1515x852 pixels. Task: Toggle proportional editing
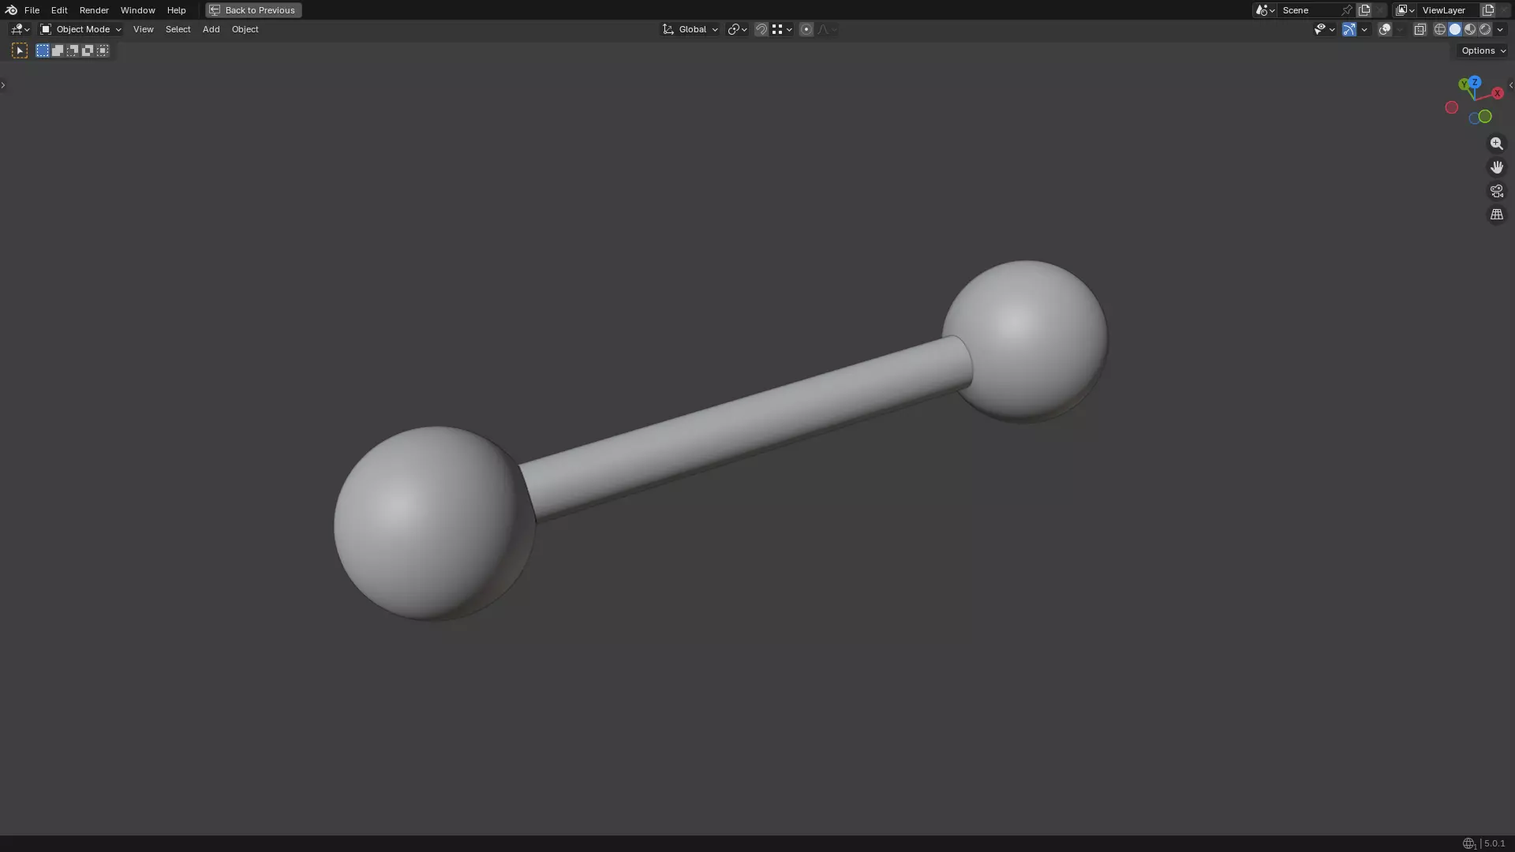pyautogui.click(x=806, y=29)
